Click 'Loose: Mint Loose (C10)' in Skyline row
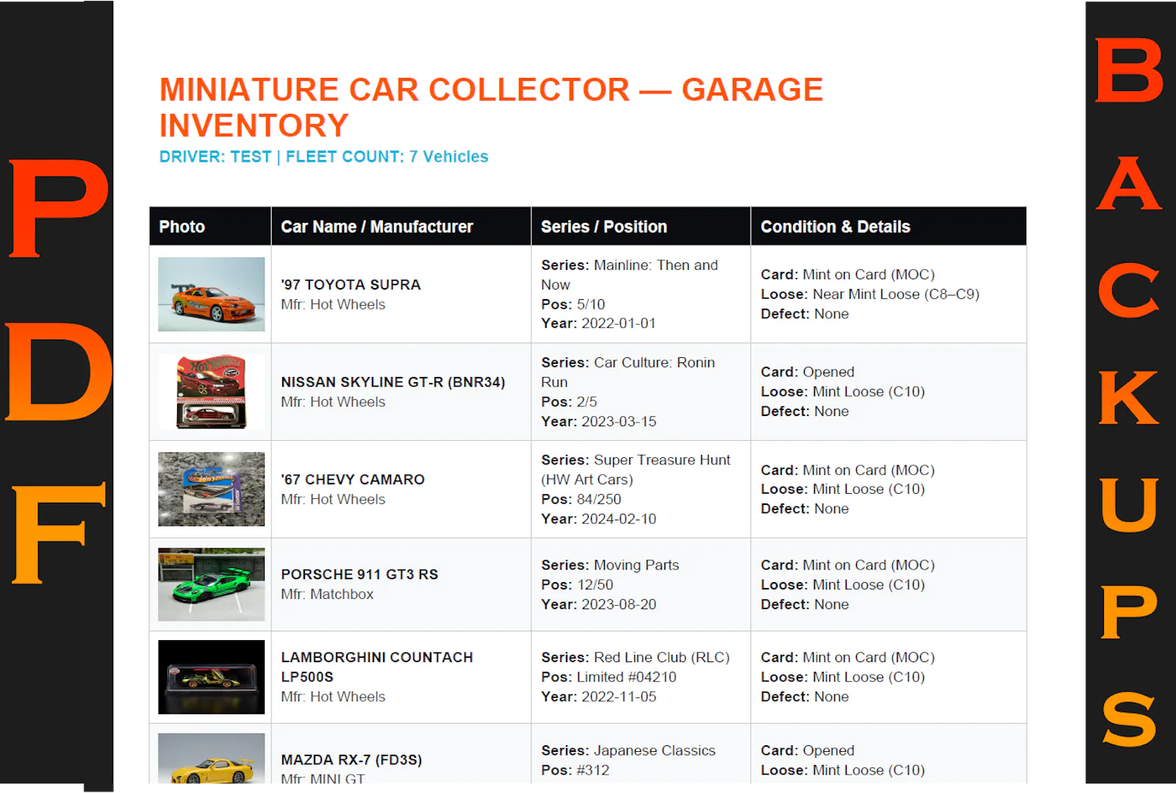 point(842,392)
